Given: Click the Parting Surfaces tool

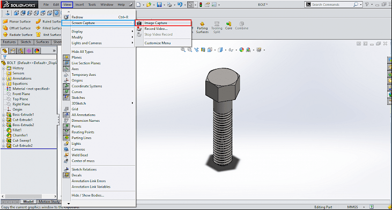Looking at the screenshot, I should coord(202,27).
